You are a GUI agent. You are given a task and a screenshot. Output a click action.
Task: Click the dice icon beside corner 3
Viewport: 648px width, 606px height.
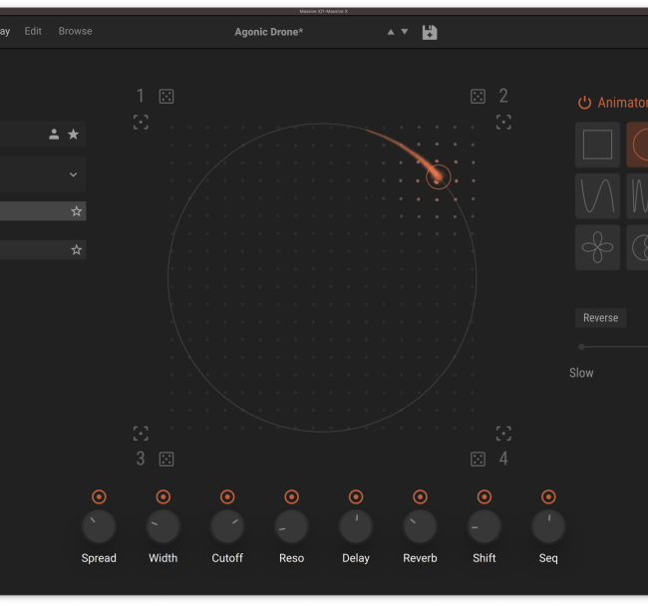166,458
